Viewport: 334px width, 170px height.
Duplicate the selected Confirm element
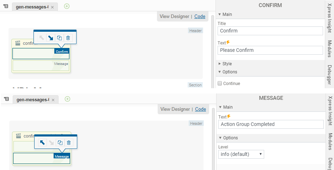click(x=59, y=38)
